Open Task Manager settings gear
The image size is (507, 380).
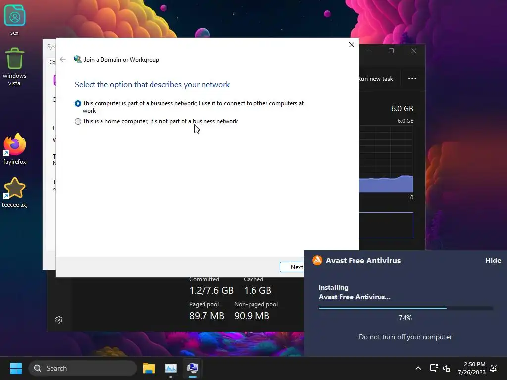59,320
